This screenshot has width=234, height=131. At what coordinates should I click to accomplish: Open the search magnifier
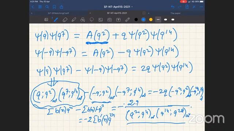[47, 7]
